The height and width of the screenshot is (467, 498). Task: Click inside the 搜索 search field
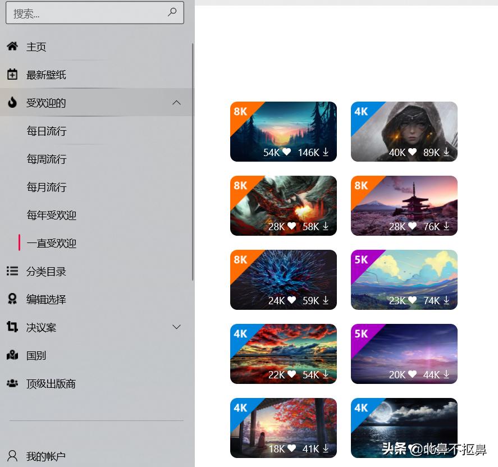pyautogui.click(x=84, y=12)
